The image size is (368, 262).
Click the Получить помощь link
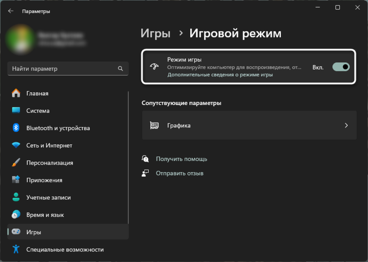[181, 159]
